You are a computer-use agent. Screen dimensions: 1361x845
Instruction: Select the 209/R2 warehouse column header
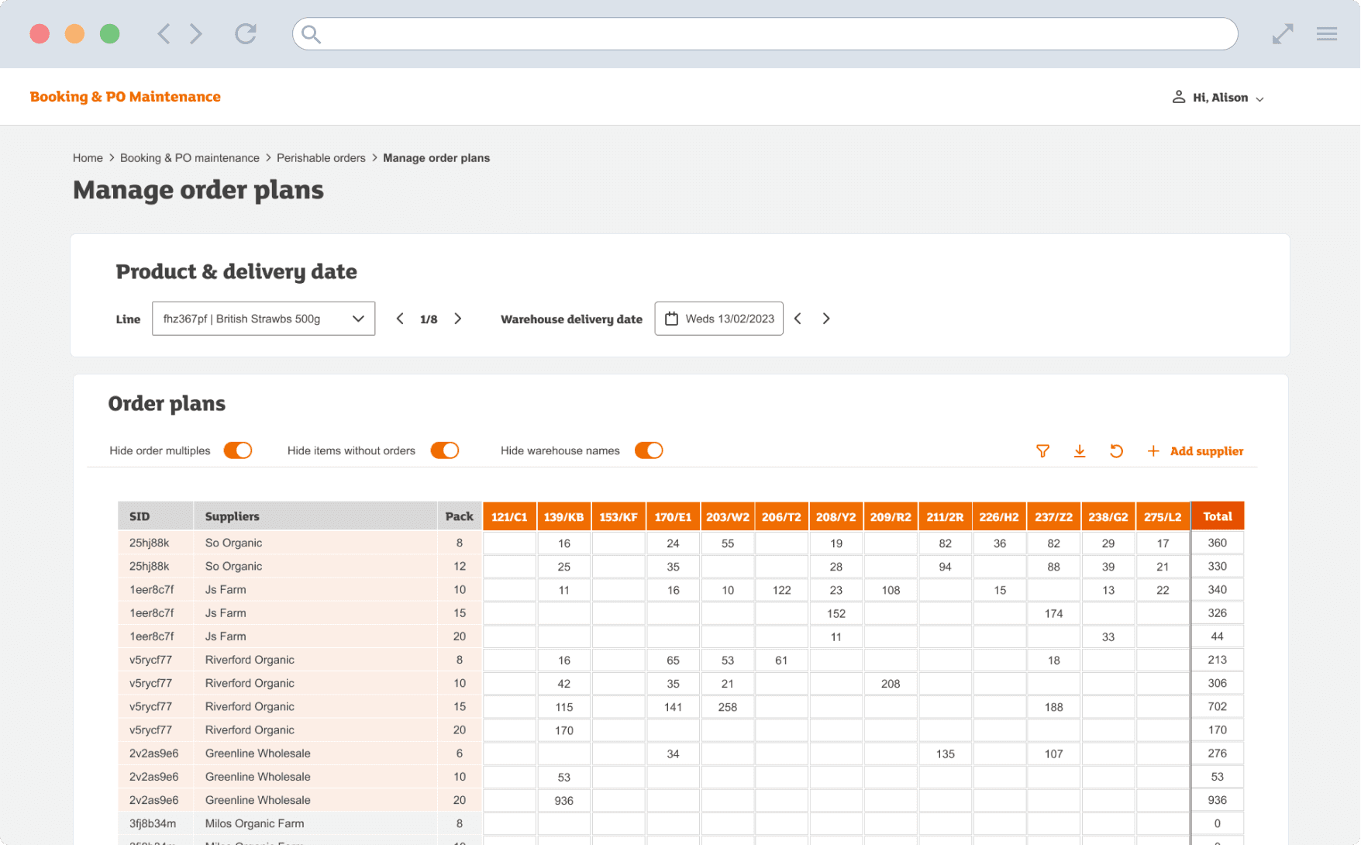tap(891, 516)
